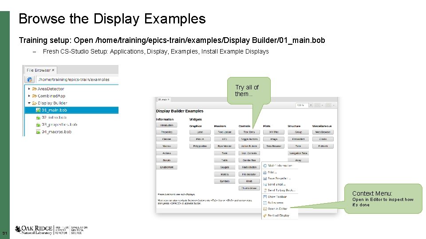Click the printer icon beside Print

(265, 172)
